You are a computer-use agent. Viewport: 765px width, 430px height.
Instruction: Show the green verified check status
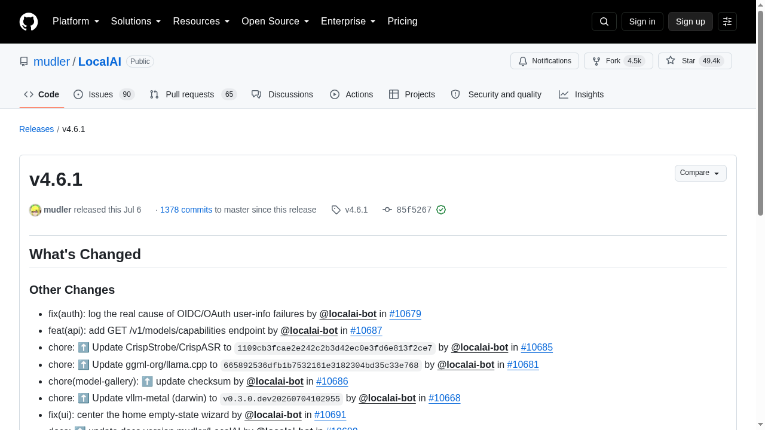441,210
